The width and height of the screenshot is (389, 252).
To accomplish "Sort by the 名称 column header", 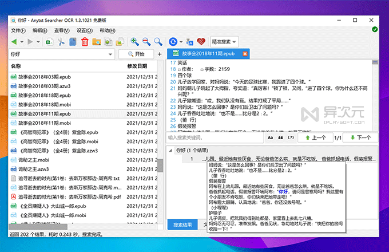I will coord(16,66).
